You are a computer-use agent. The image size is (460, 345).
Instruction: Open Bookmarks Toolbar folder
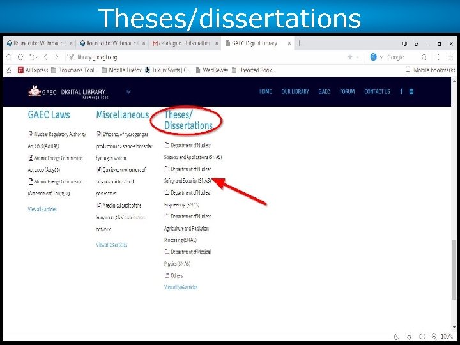click(x=74, y=70)
